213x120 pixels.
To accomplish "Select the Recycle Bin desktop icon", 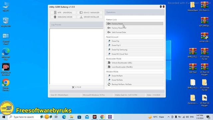I will coord(6,22).
